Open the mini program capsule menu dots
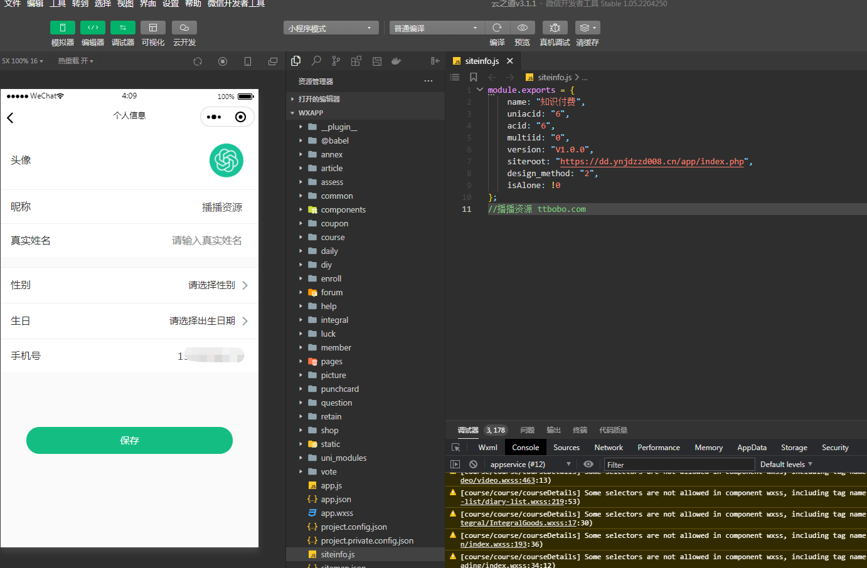The width and height of the screenshot is (867, 568). coord(214,117)
